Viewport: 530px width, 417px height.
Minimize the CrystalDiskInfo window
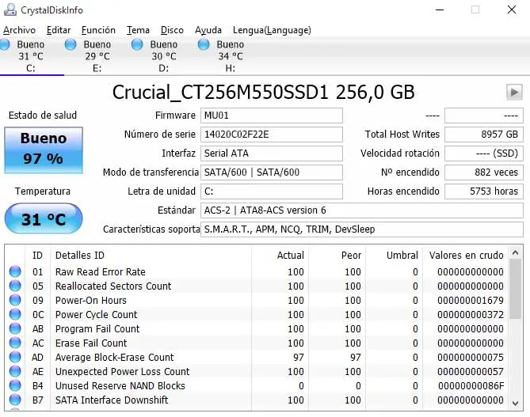pyautogui.click(x=440, y=9)
